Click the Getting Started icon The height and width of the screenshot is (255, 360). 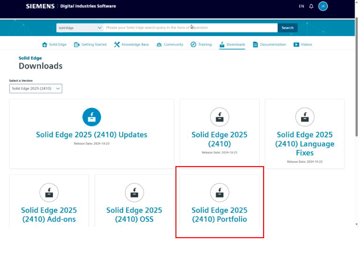76,44
